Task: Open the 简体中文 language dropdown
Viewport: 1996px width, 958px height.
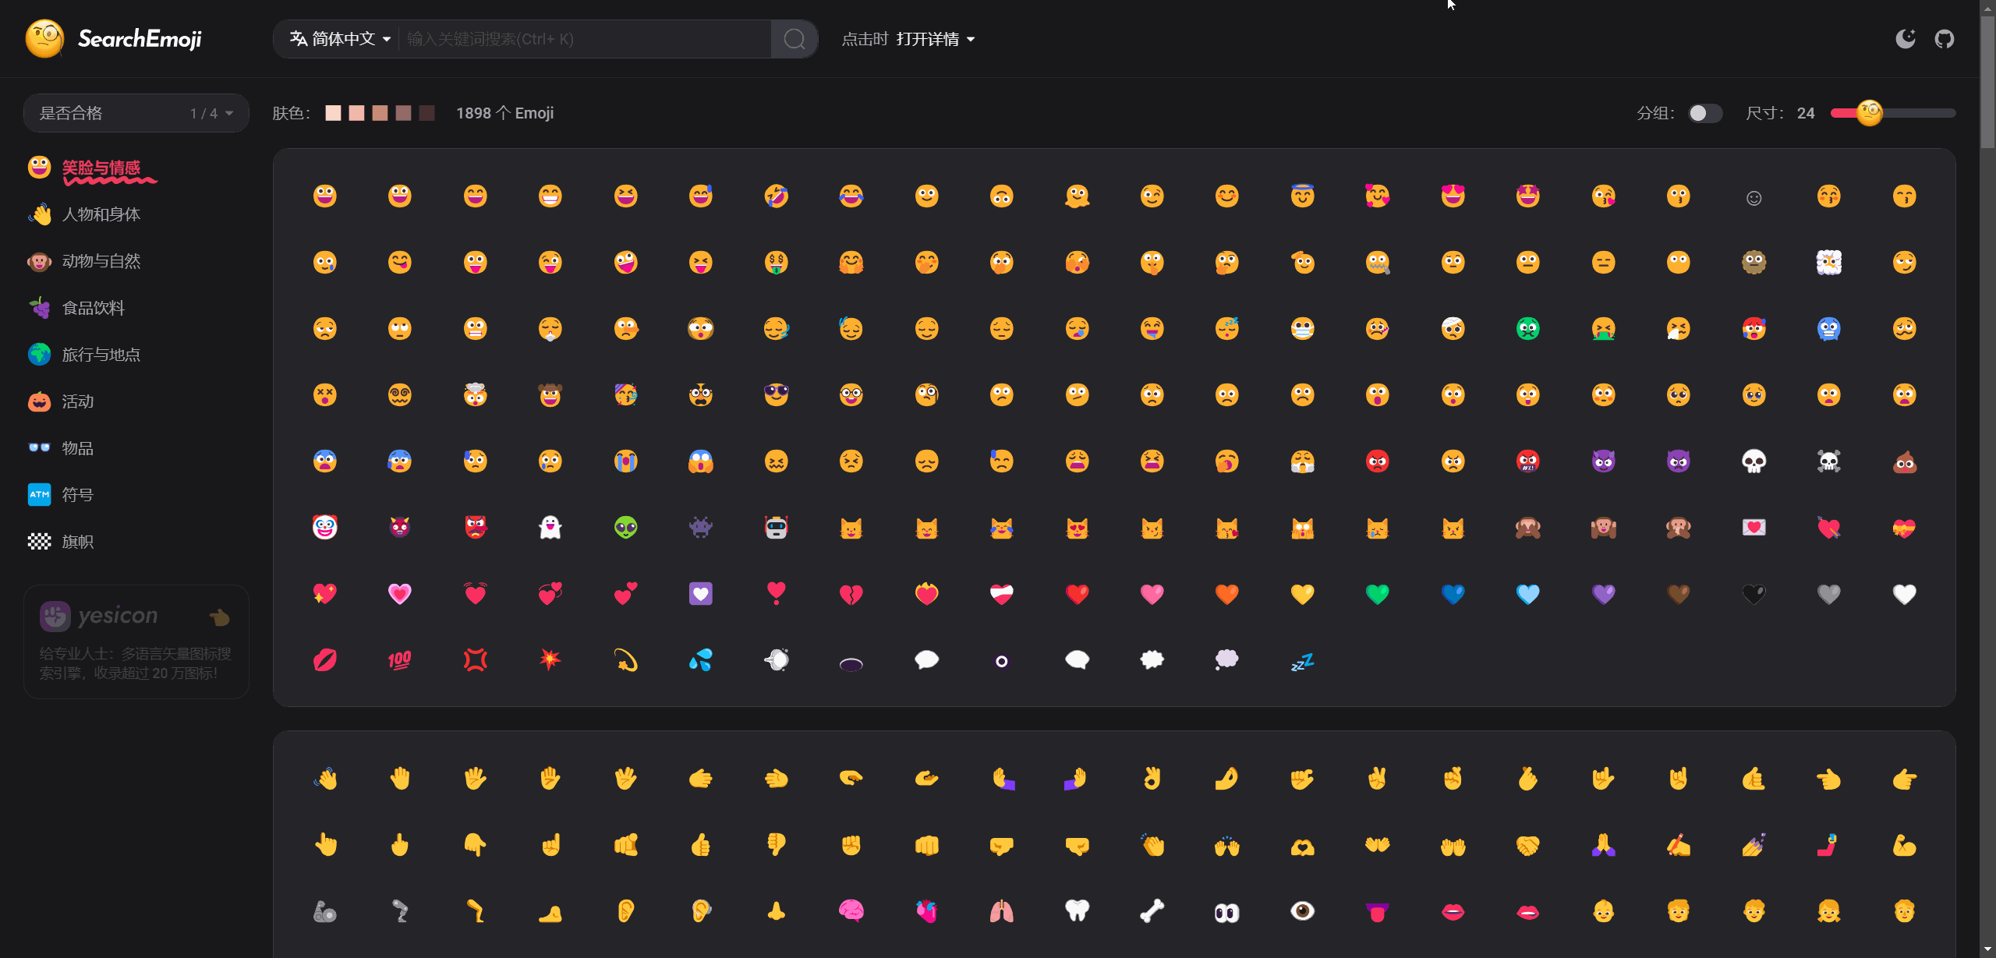Action: click(x=338, y=38)
